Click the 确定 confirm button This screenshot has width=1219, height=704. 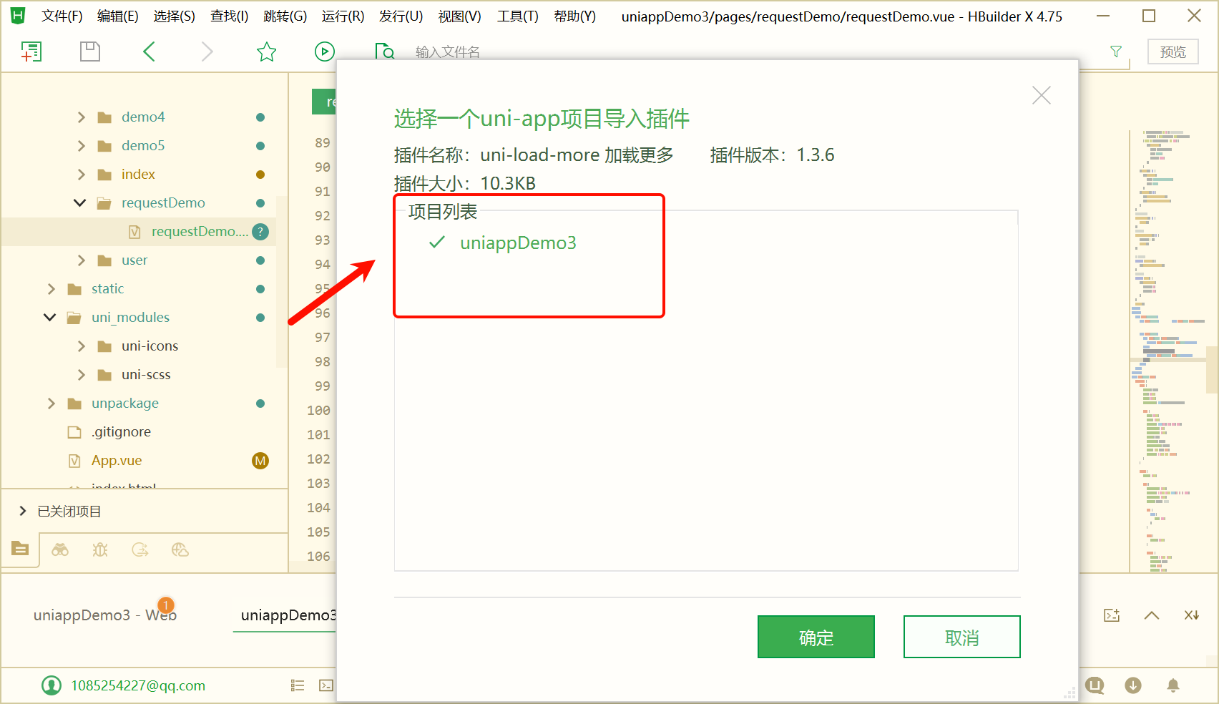pyautogui.click(x=816, y=637)
